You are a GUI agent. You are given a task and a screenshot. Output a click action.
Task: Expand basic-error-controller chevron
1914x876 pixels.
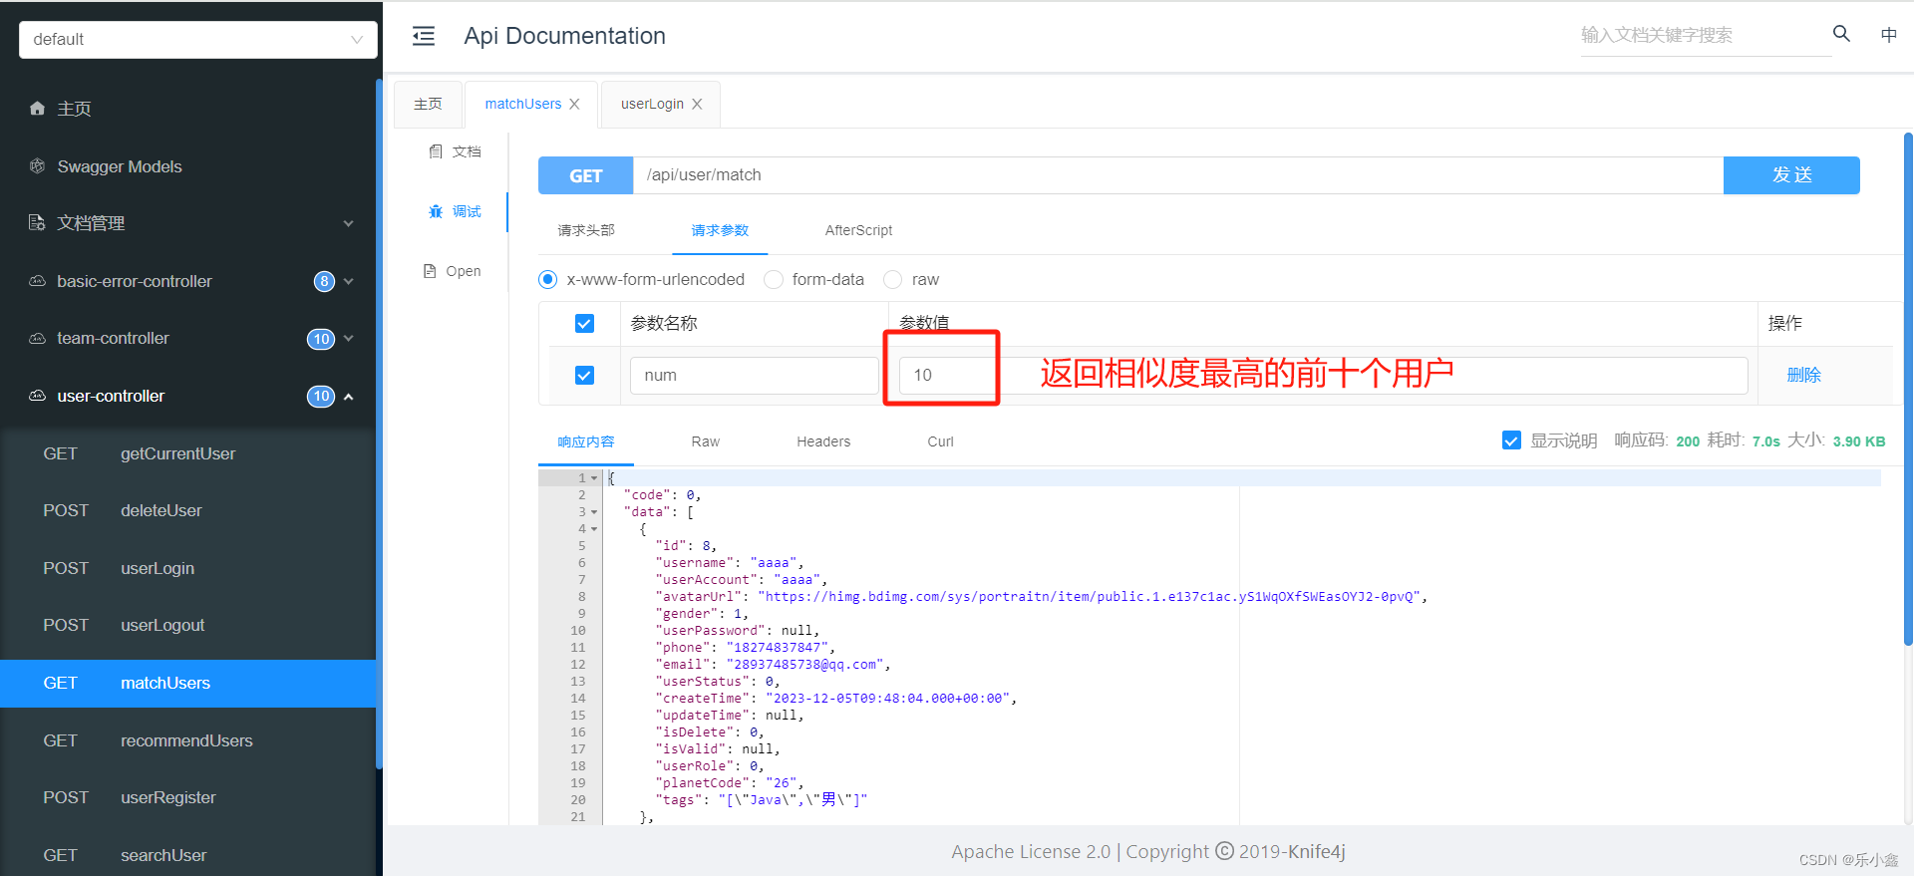(x=348, y=281)
